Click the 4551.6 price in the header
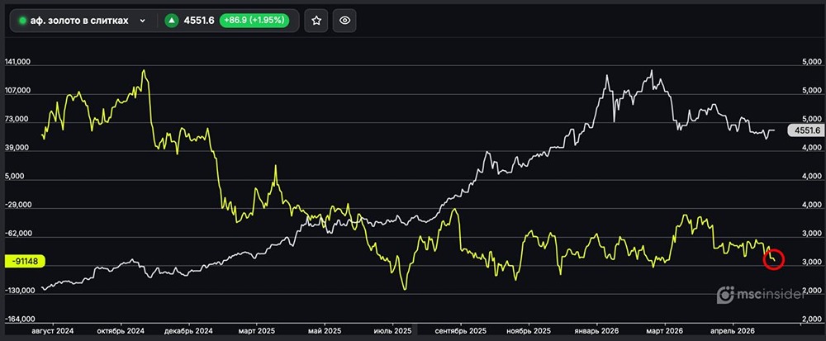 [198, 21]
